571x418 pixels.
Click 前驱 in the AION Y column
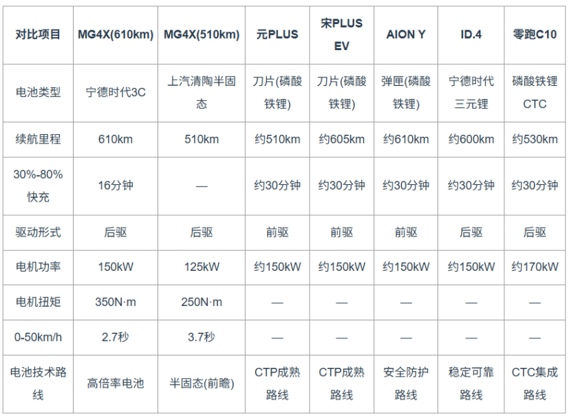[x=406, y=232]
